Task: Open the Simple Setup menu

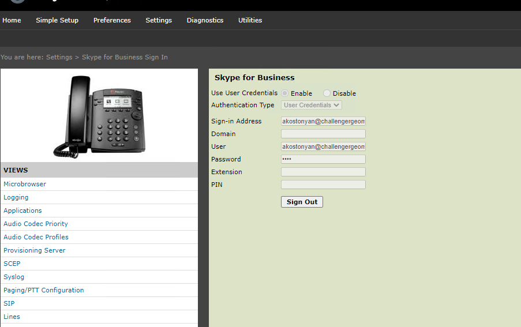Action: pyautogui.click(x=57, y=20)
